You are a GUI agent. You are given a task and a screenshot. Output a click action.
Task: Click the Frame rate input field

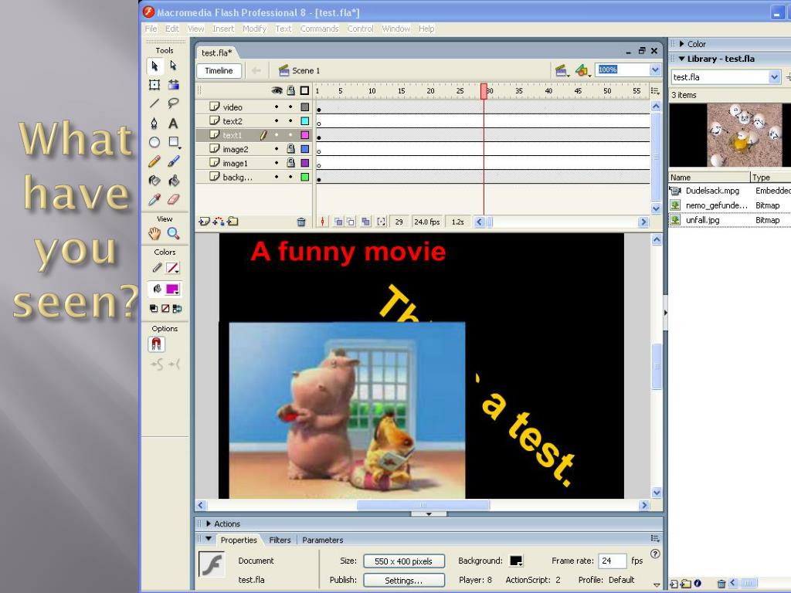(x=612, y=561)
